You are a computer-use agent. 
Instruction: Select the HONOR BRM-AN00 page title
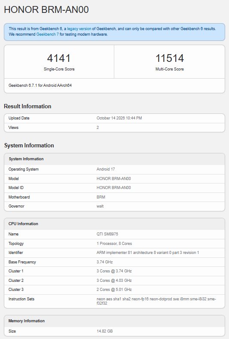pyautogui.click(x=46, y=10)
